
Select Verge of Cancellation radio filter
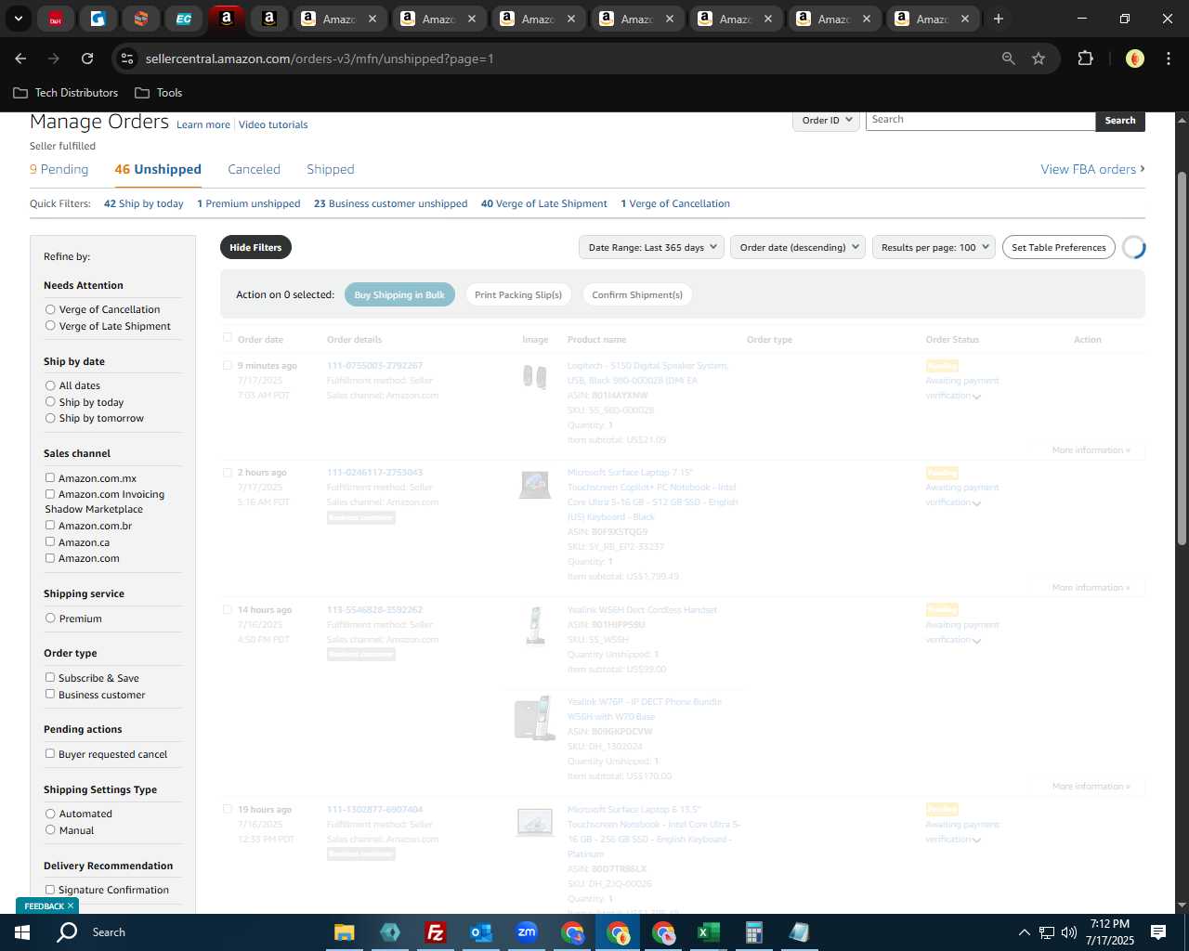(x=50, y=309)
